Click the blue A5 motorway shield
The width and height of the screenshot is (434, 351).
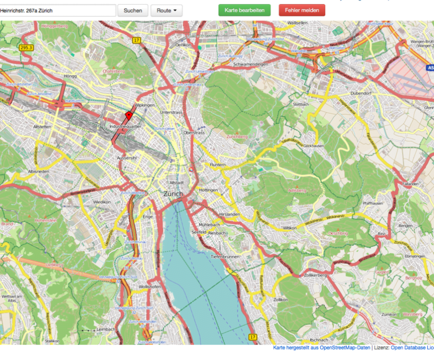tap(430, 67)
